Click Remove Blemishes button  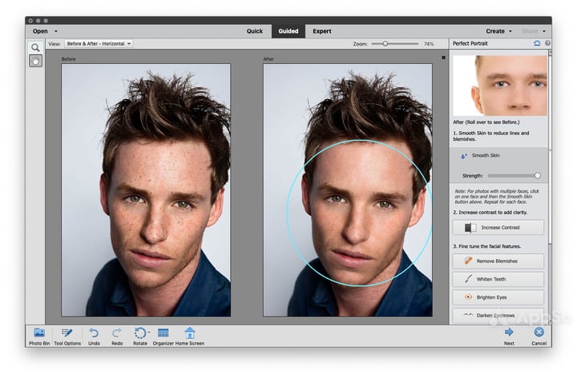tap(498, 261)
